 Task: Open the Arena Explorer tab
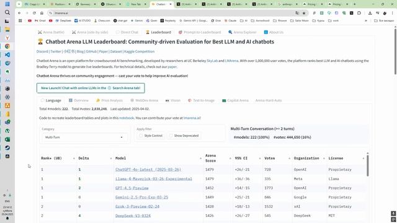tap(243, 32)
